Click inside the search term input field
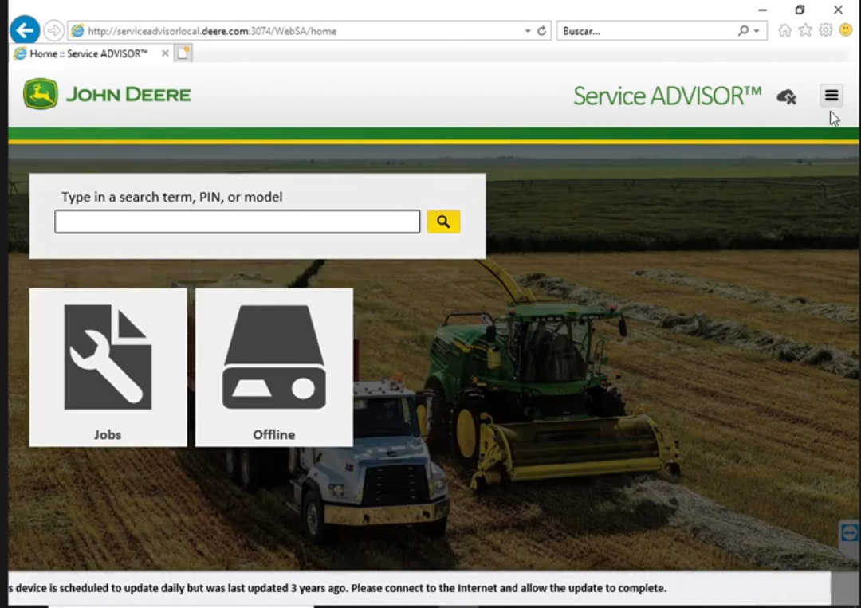Viewport: 861px width, 608px height. [x=237, y=221]
